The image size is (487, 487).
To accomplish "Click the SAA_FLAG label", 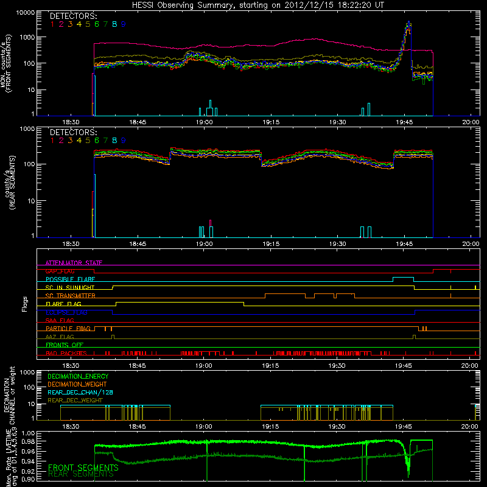I will 60,320.
